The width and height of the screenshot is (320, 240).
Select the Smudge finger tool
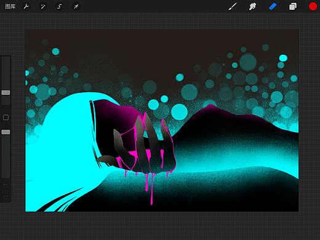click(x=252, y=7)
